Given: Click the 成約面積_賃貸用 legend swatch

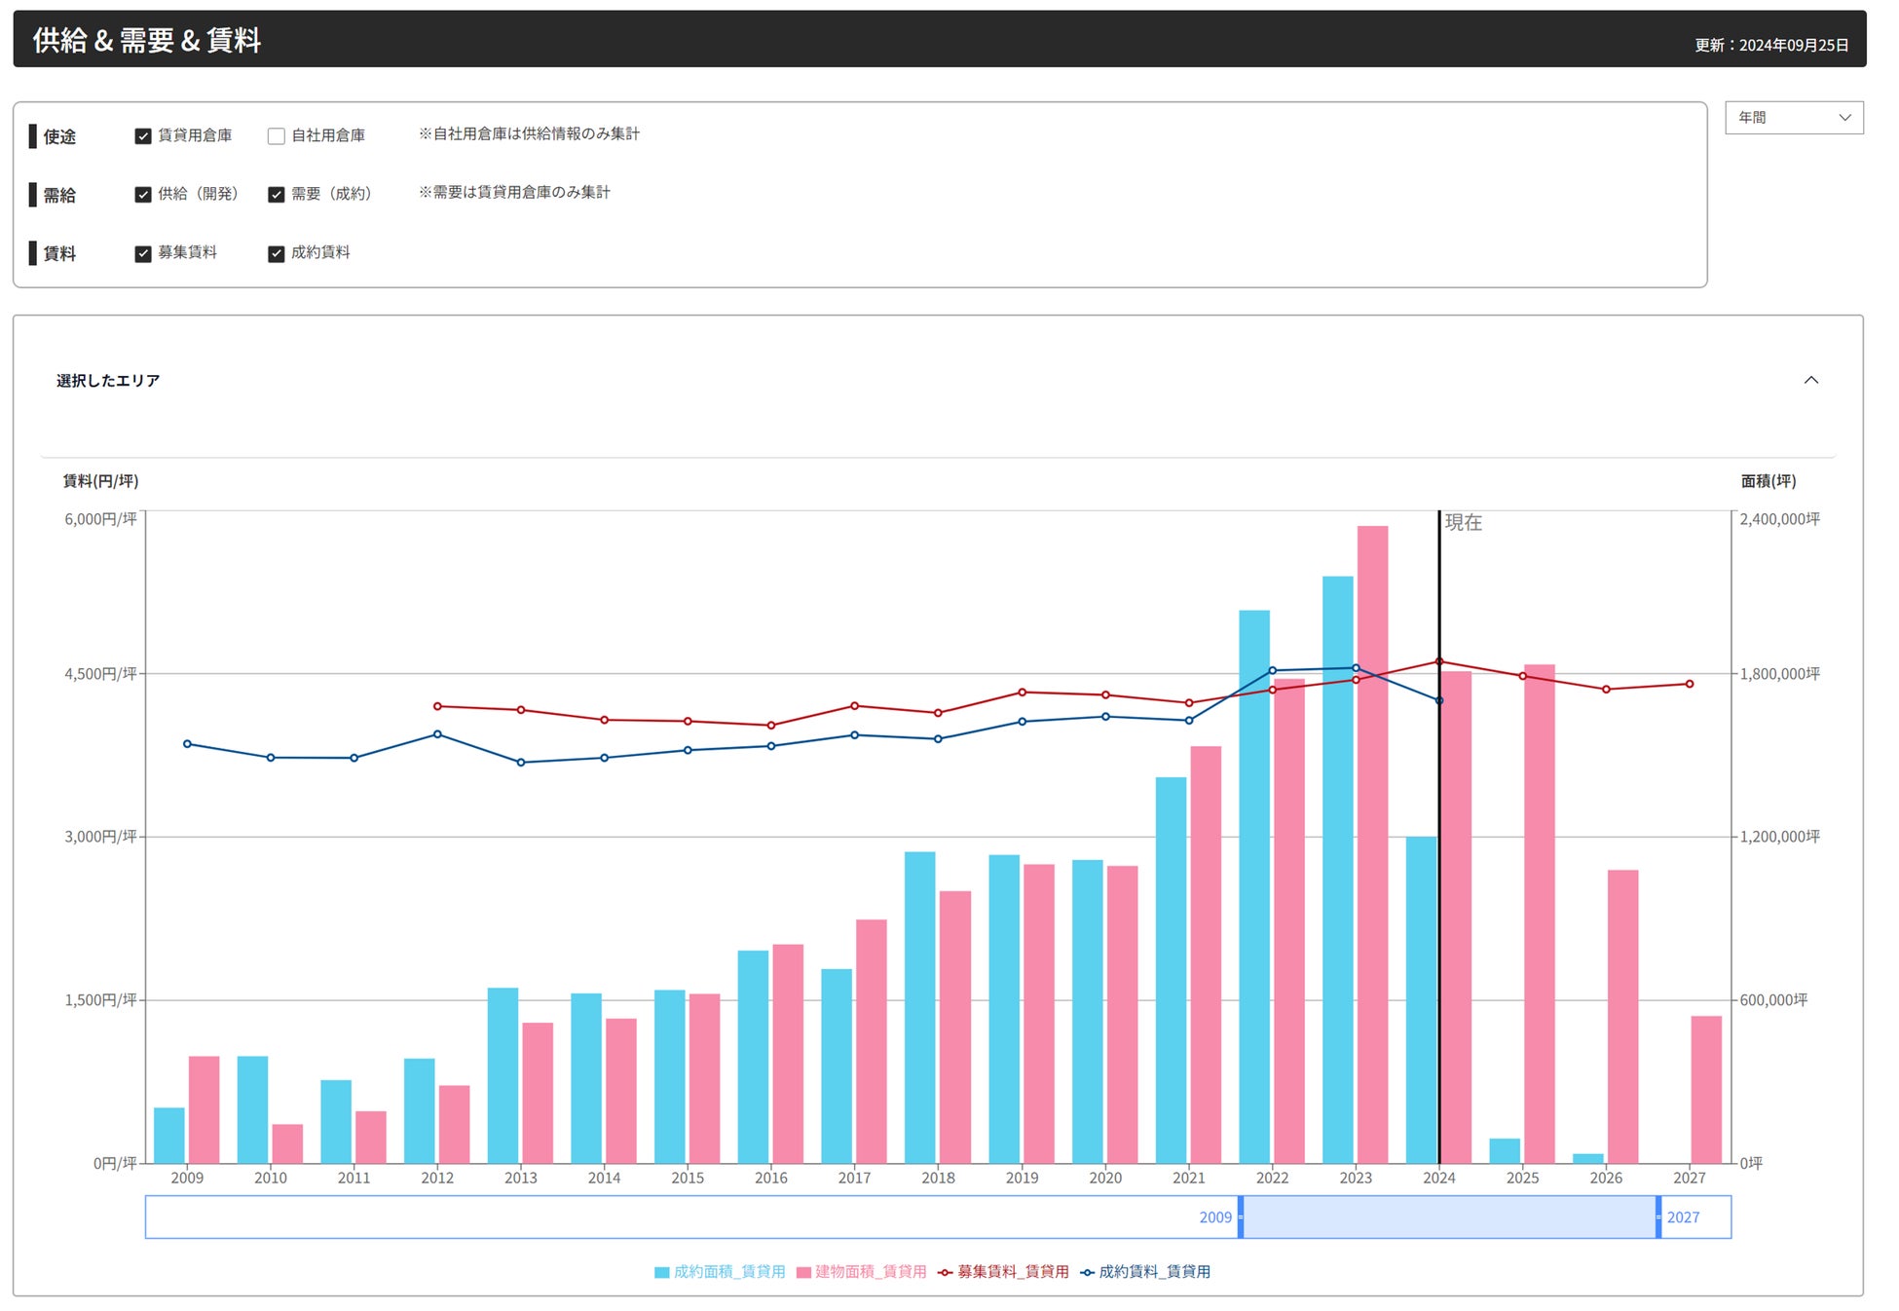Looking at the screenshot, I should tap(662, 1272).
